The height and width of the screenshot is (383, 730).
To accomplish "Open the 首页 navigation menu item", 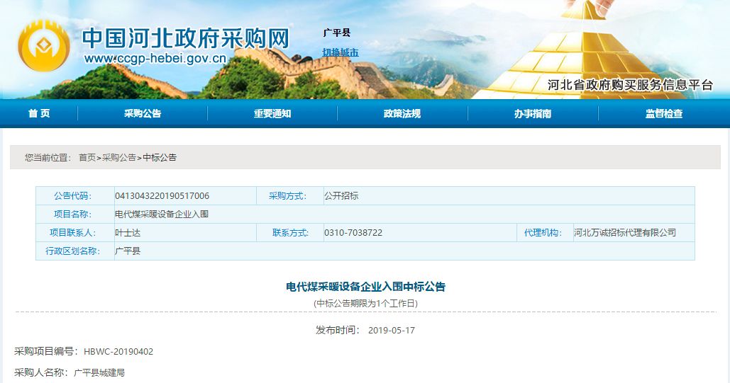I will pyautogui.click(x=39, y=114).
